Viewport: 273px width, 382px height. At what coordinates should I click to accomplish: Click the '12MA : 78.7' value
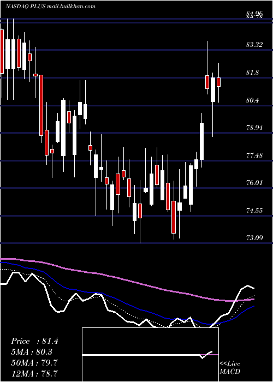(x=34, y=373)
